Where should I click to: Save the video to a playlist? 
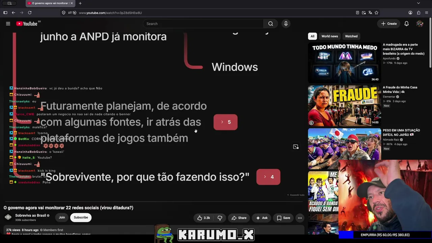tap(283, 218)
